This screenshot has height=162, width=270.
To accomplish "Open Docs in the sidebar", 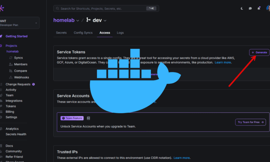I will (x=9, y=146).
